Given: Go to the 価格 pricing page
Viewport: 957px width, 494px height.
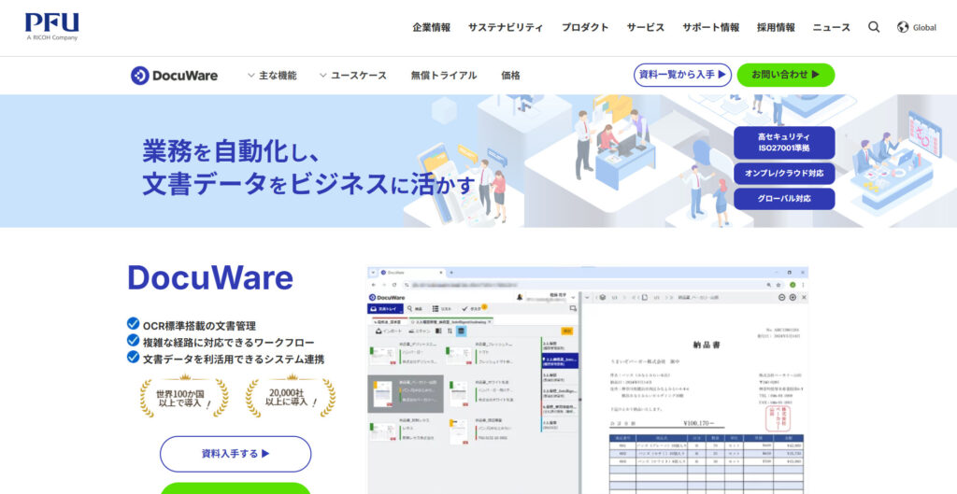Looking at the screenshot, I should pyautogui.click(x=511, y=76).
